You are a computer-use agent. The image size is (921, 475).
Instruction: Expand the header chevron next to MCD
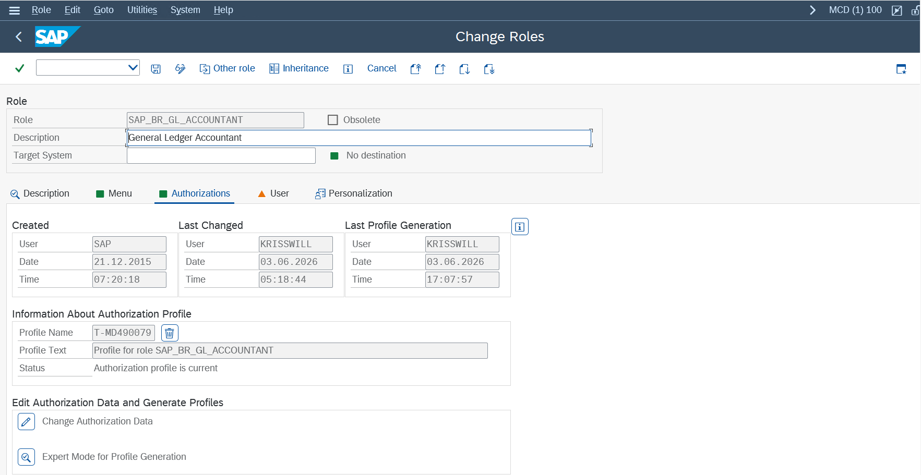tap(812, 10)
